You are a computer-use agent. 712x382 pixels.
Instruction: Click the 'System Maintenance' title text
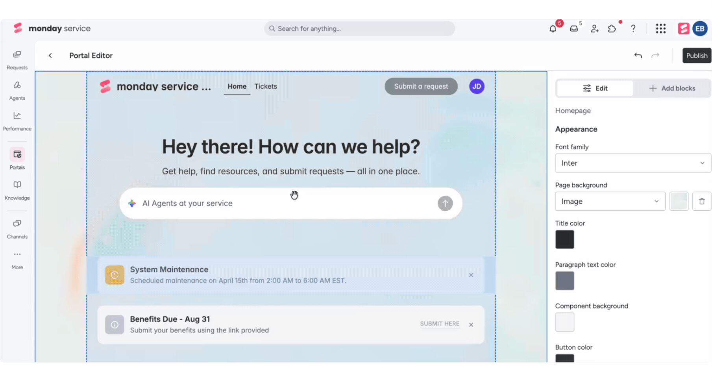pyautogui.click(x=169, y=269)
